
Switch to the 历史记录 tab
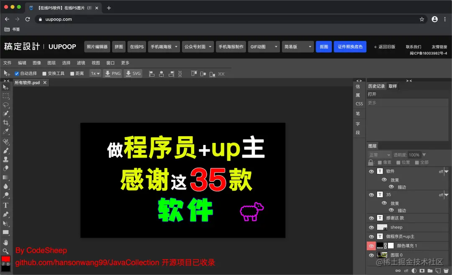[377, 86]
